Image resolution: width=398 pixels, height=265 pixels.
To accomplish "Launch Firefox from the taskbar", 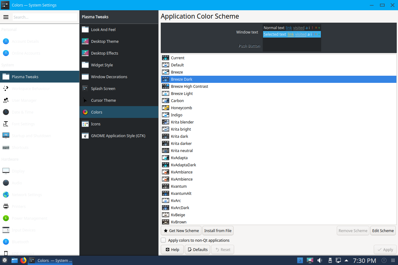I will coord(23,260).
